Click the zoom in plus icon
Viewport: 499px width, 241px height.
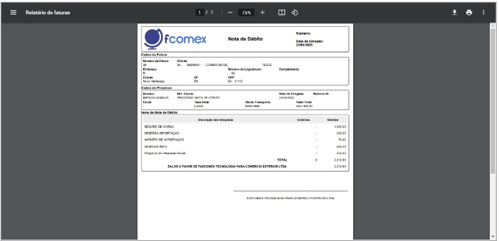pos(262,12)
